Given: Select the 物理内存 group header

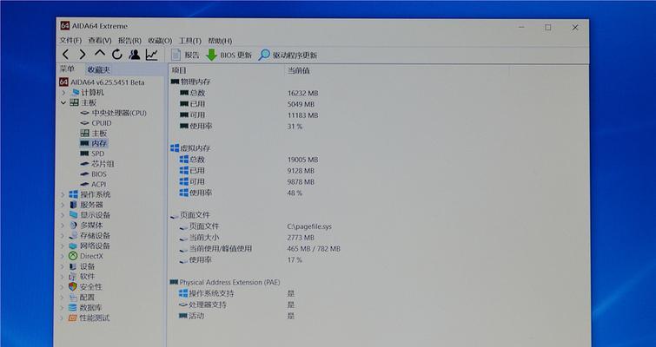Looking at the screenshot, I should coord(191,82).
